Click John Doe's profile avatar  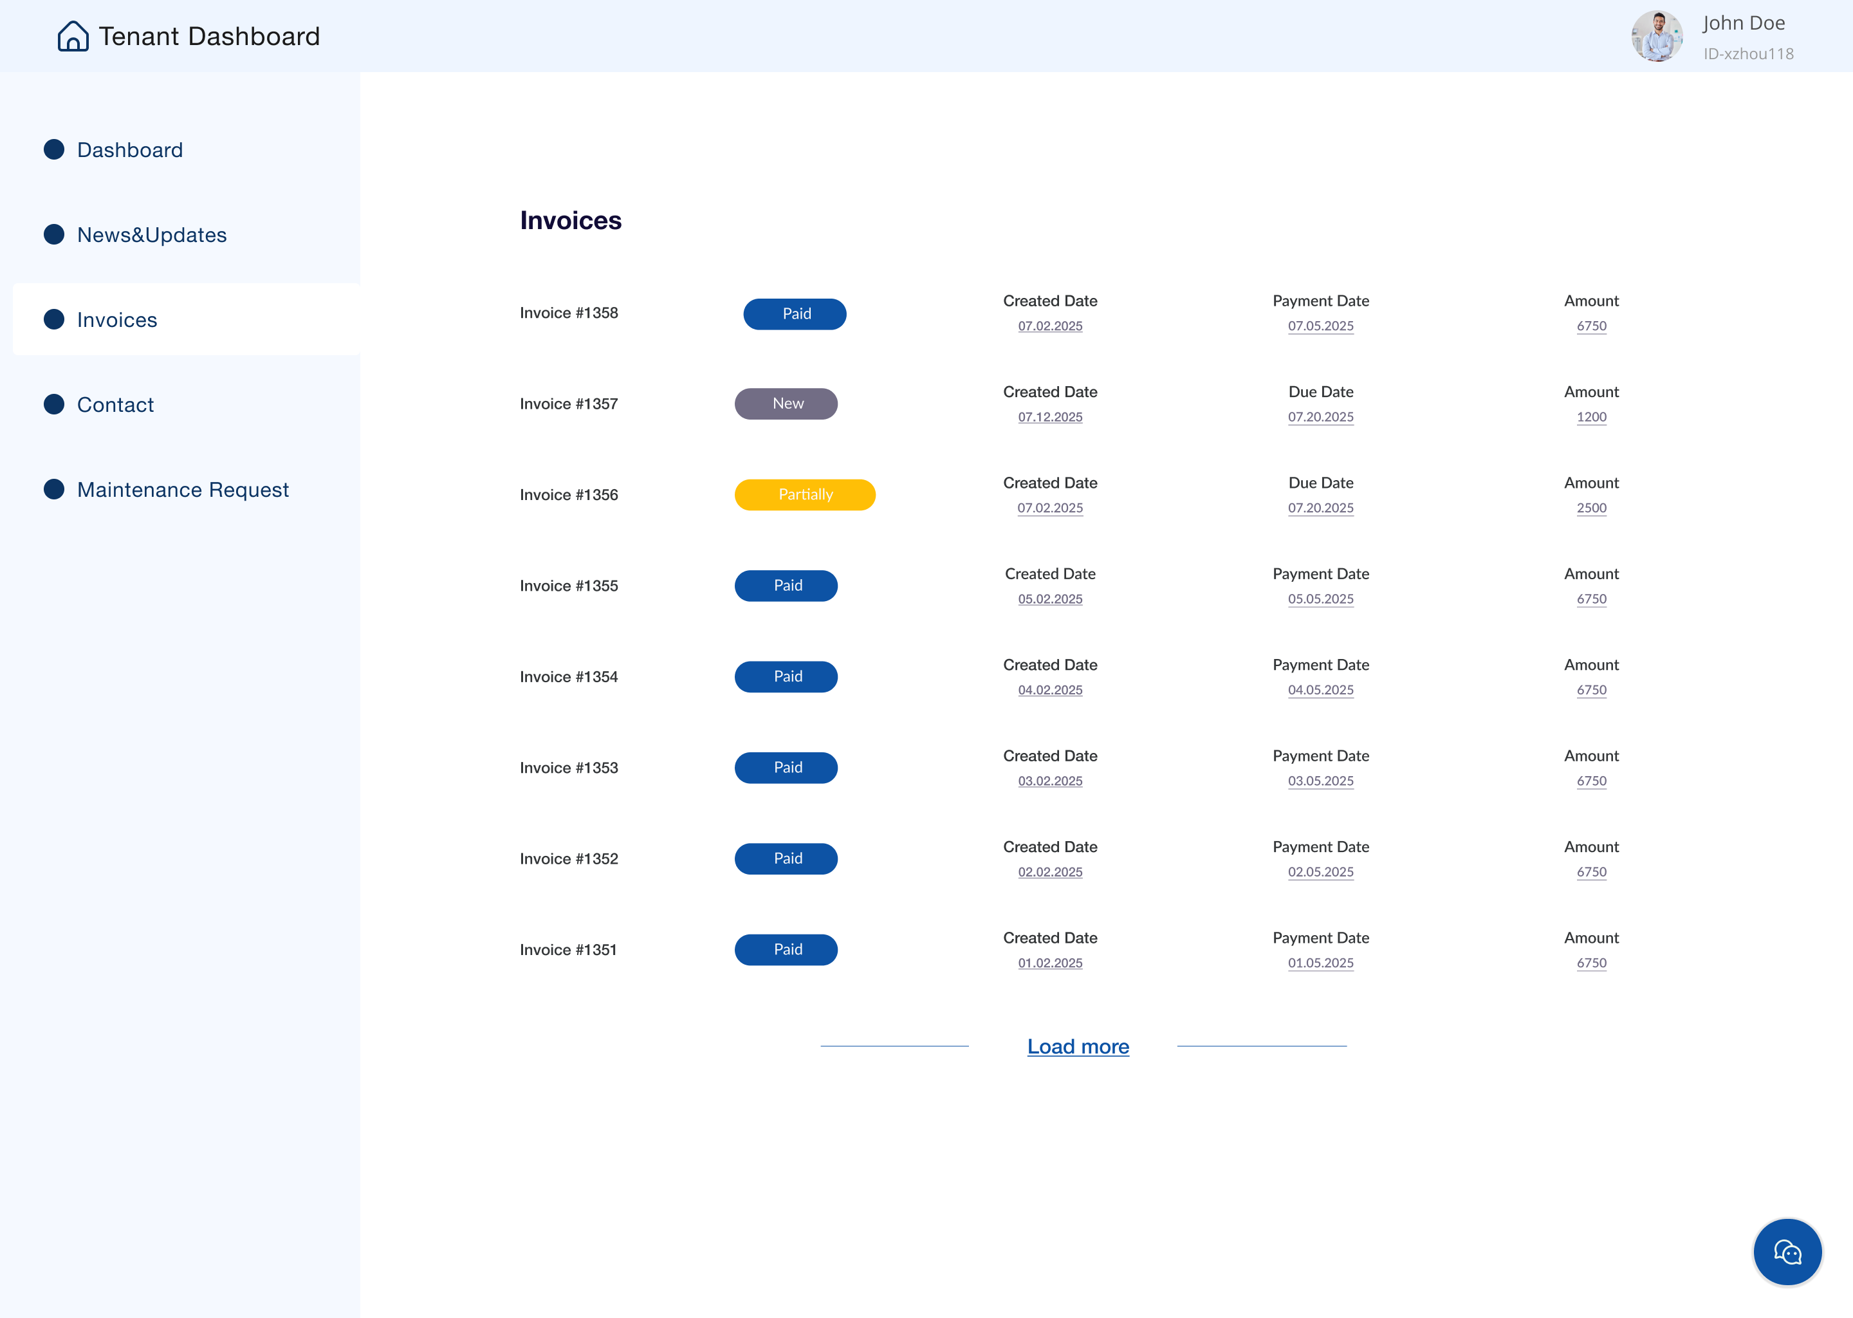[1657, 37]
